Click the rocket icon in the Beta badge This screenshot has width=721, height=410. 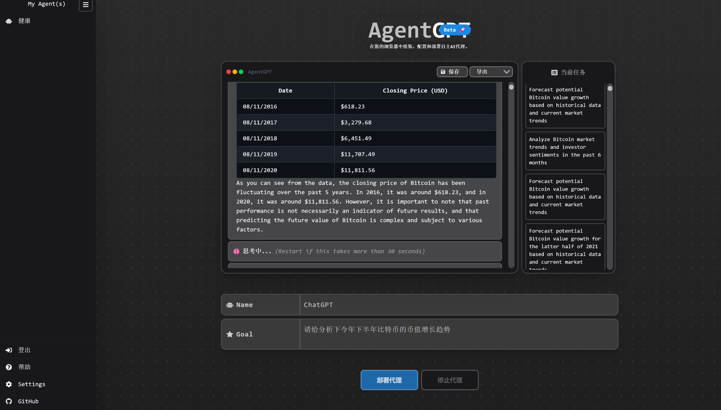(463, 29)
